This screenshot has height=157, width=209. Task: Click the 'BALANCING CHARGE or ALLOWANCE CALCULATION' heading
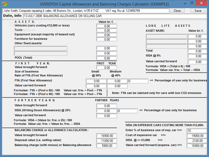[51, 130]
